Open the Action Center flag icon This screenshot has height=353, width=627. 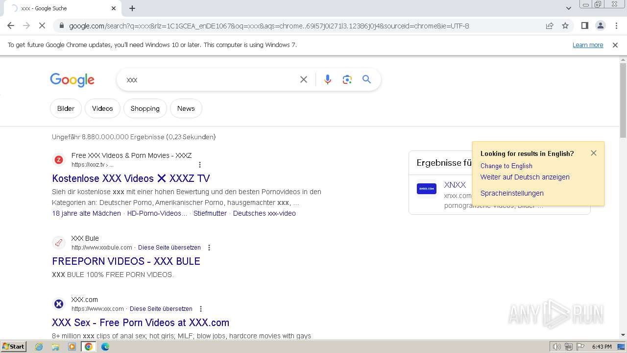coord(580,347)
